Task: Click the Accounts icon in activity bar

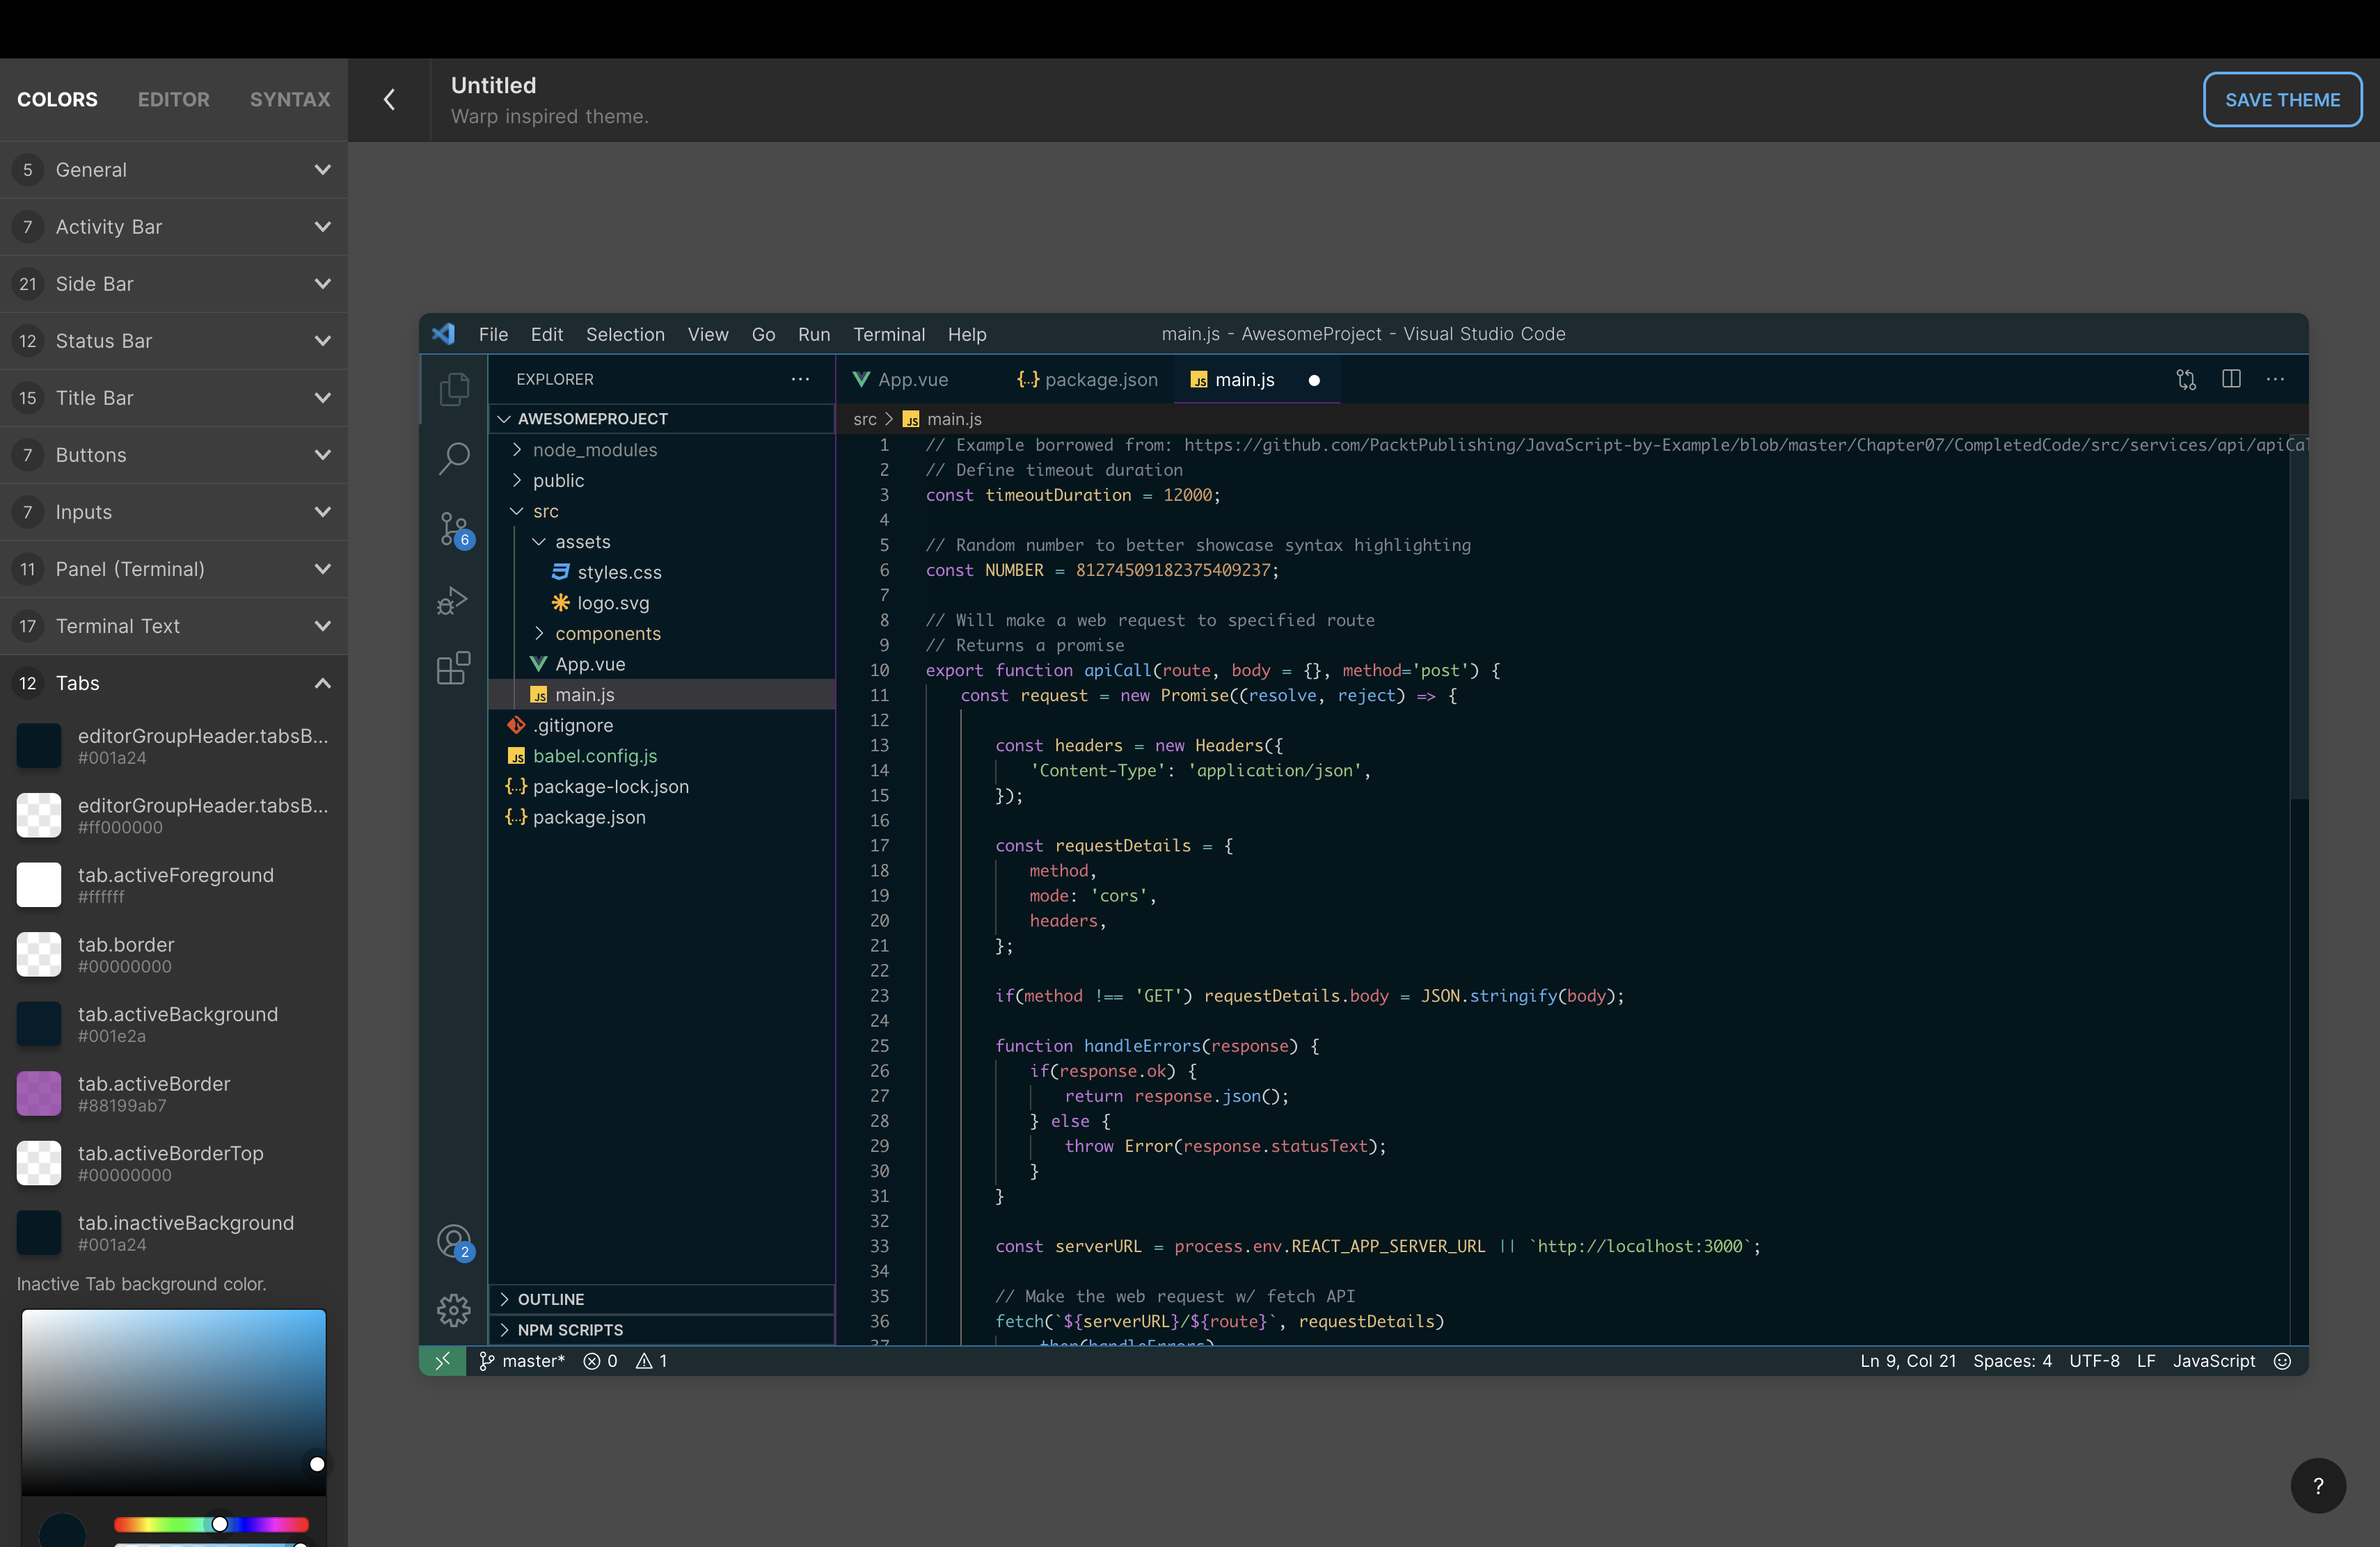Action: 454,1241
